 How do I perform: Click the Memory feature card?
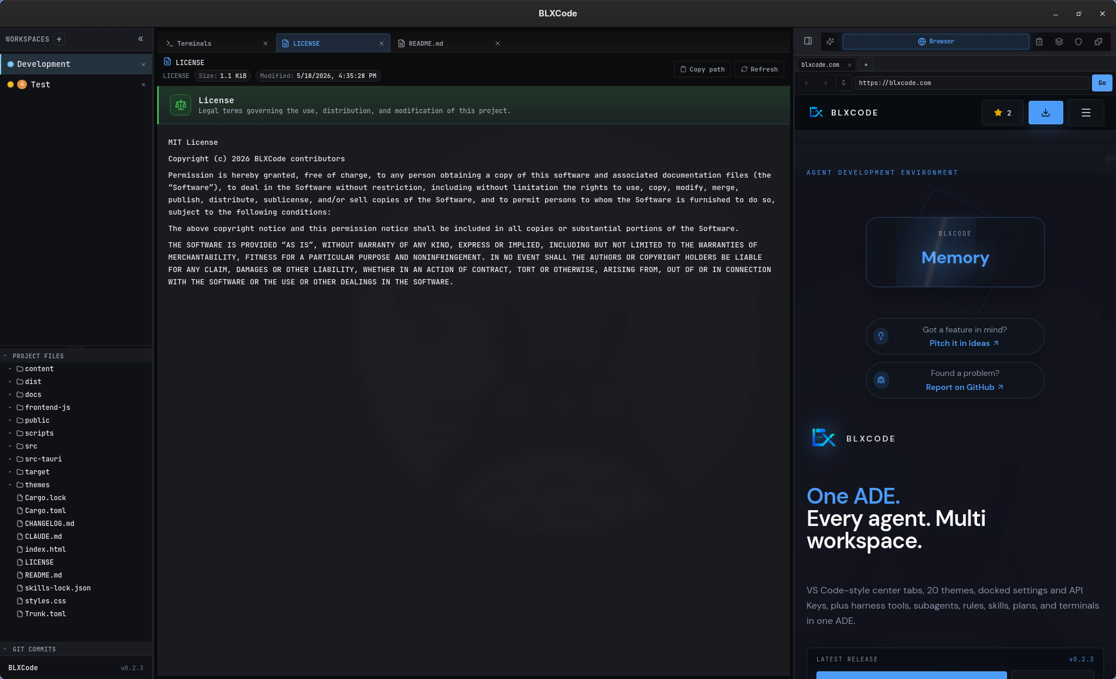pos(955,252)
